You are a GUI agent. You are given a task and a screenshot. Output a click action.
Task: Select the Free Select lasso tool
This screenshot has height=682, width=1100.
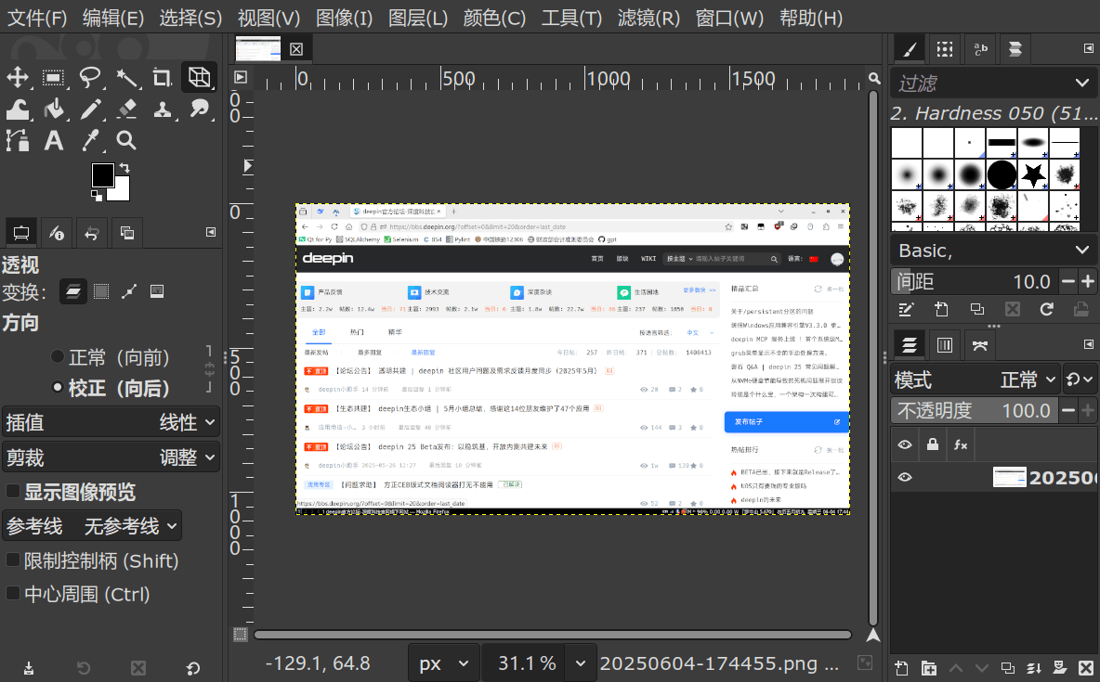pos(90,77)
